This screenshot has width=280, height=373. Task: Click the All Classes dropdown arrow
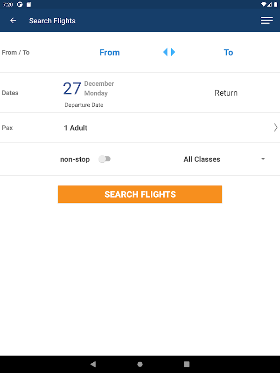(263, 159)
